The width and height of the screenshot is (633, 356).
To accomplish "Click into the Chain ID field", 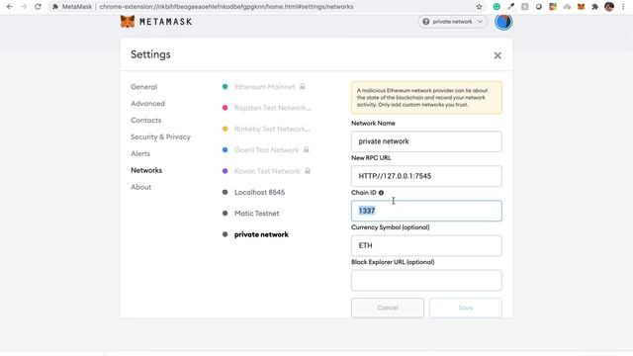I will tap(426, 211).
